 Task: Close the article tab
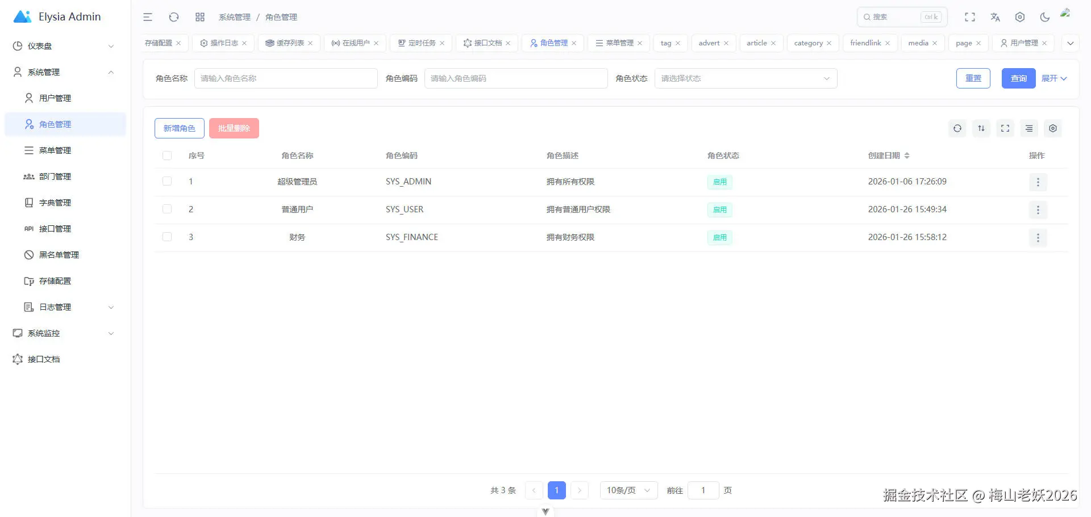(x=773, y=43)
